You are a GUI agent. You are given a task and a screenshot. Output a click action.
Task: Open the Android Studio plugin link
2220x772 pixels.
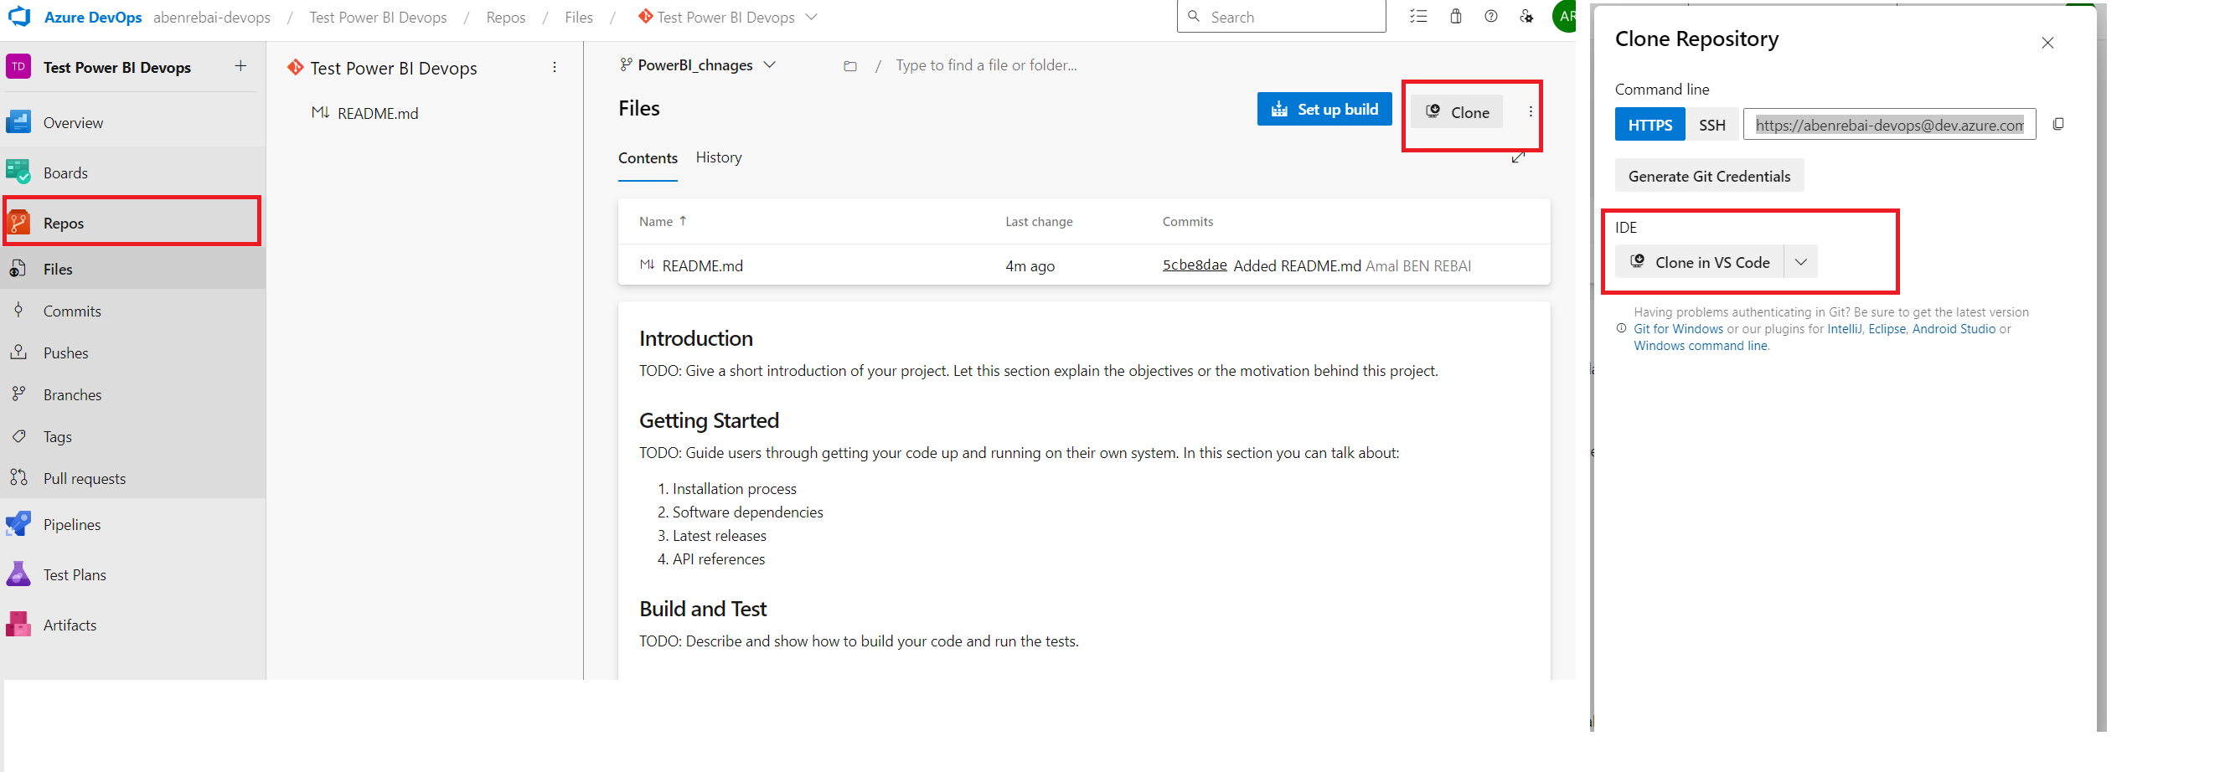[1954, 329]
